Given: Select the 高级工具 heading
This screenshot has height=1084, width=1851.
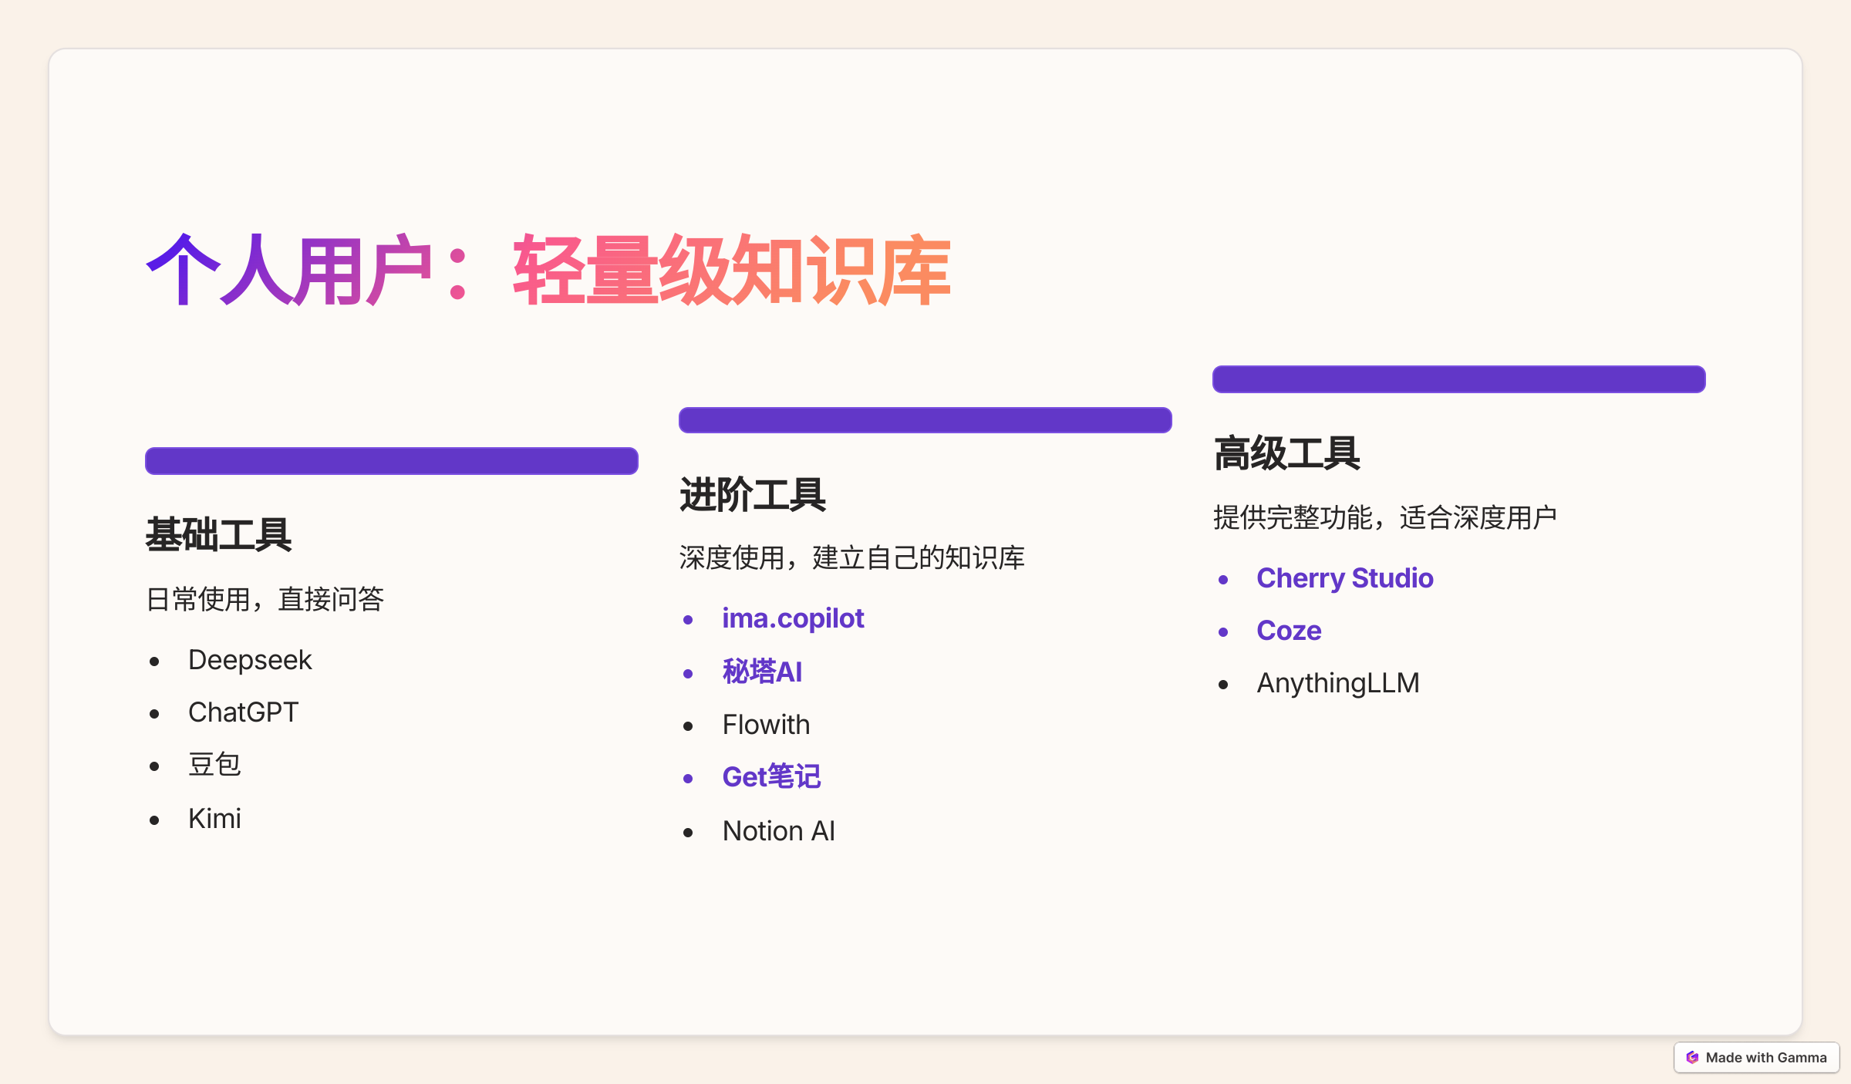Looking at the screenshot, I should (x=1286, y=454).
